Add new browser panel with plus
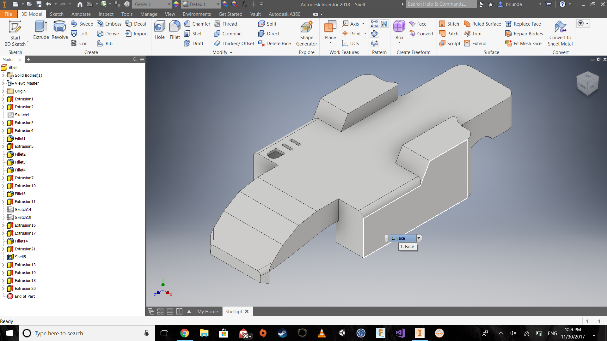607x341 pixels. [28, 59]
